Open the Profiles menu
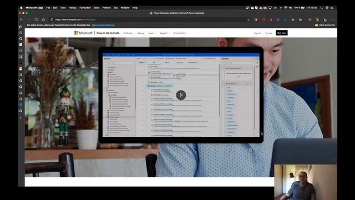Viewport: 355px width, 200px height. pyautogui.click(x=106, y=8)
